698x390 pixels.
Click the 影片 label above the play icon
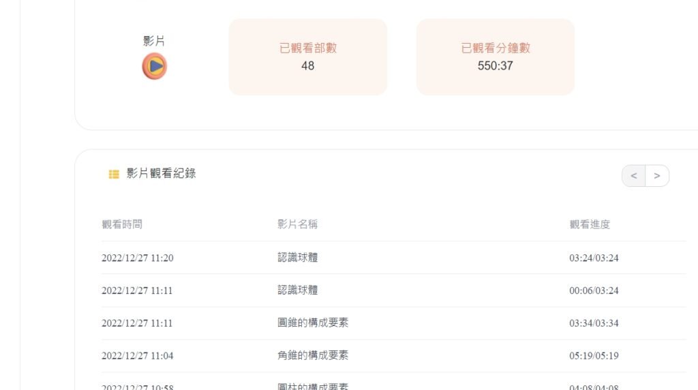click(154, 41)
